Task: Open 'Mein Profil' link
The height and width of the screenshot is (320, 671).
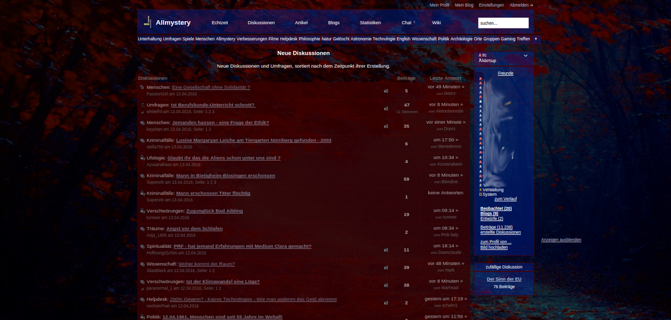Action: pos(440,5)
